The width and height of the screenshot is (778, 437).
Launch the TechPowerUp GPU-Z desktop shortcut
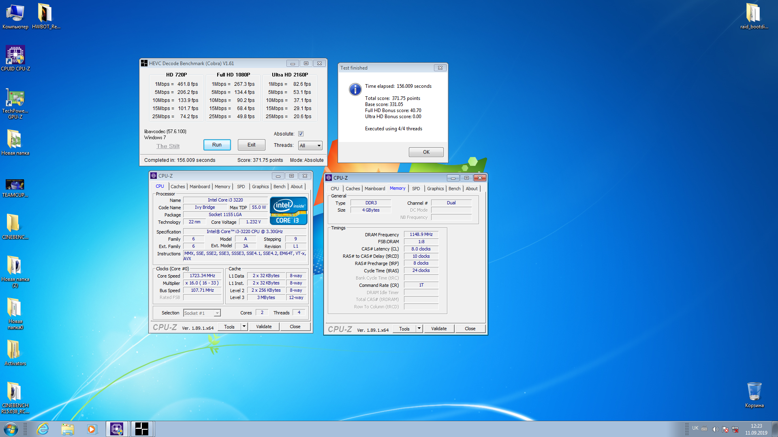coord(15,103)
